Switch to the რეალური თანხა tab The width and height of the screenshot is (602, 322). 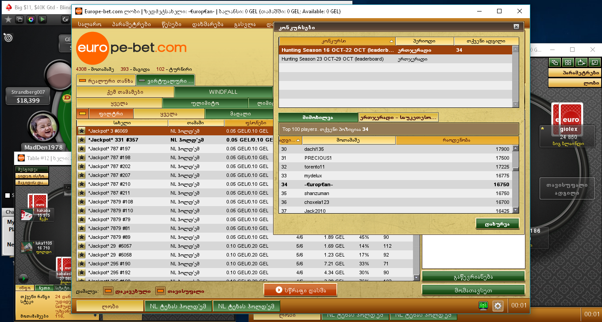tap(105, 80)
